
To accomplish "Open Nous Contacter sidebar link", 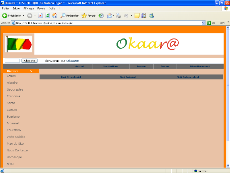I will (x=18, y=150).
